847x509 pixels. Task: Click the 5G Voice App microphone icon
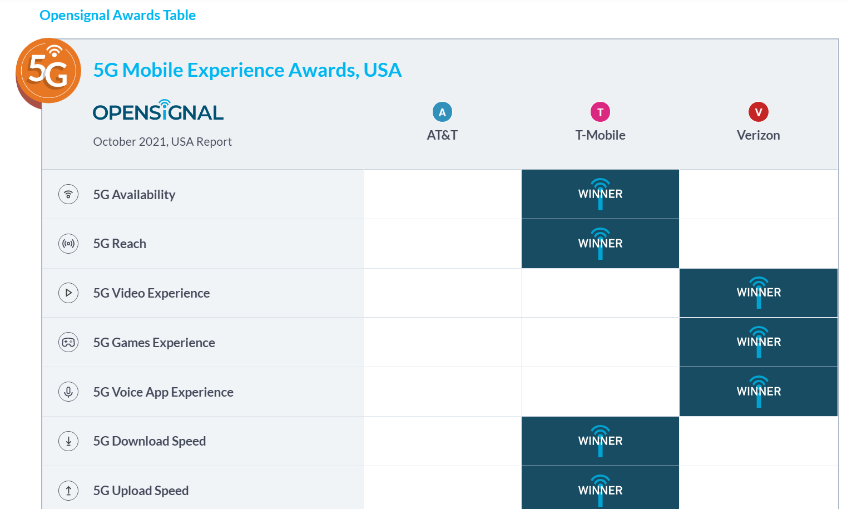tap(68, 392)
